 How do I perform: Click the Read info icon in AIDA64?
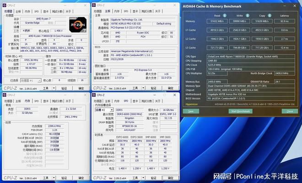(225, 16)
